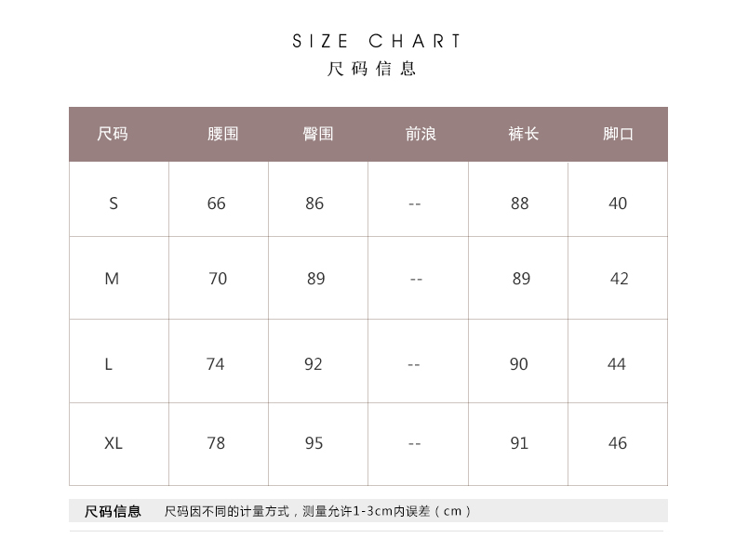Click the 前浪 dash cell in S row
735x551 pixels.
(415, 203)
